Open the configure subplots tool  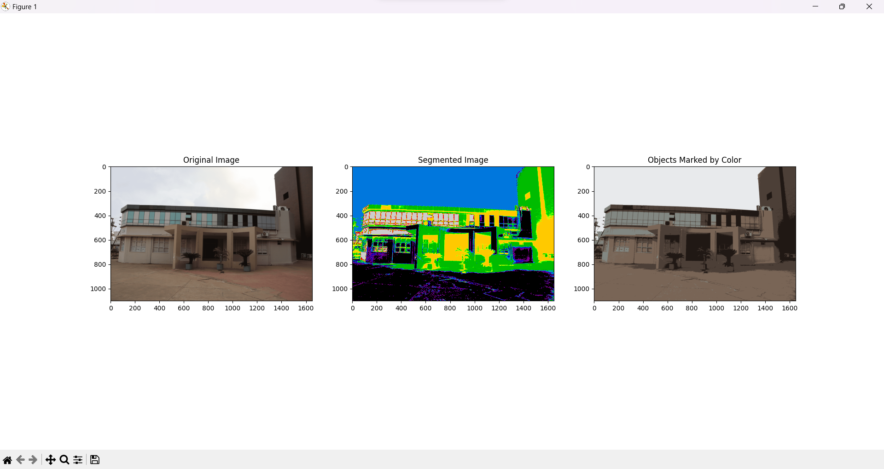point(77,459)
